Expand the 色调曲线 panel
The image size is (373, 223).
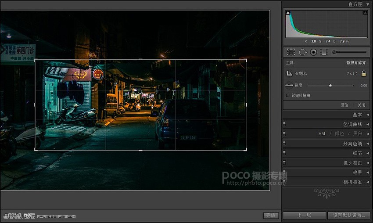pos(368,124)
